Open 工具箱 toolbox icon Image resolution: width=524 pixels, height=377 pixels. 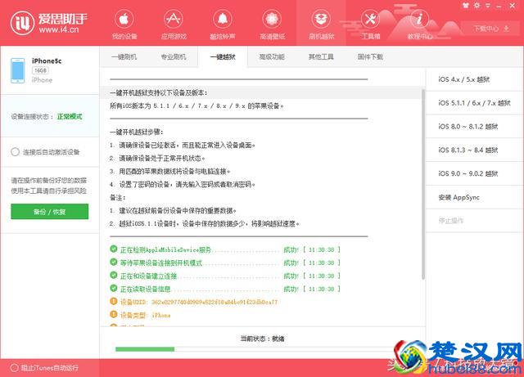[370, 19]
